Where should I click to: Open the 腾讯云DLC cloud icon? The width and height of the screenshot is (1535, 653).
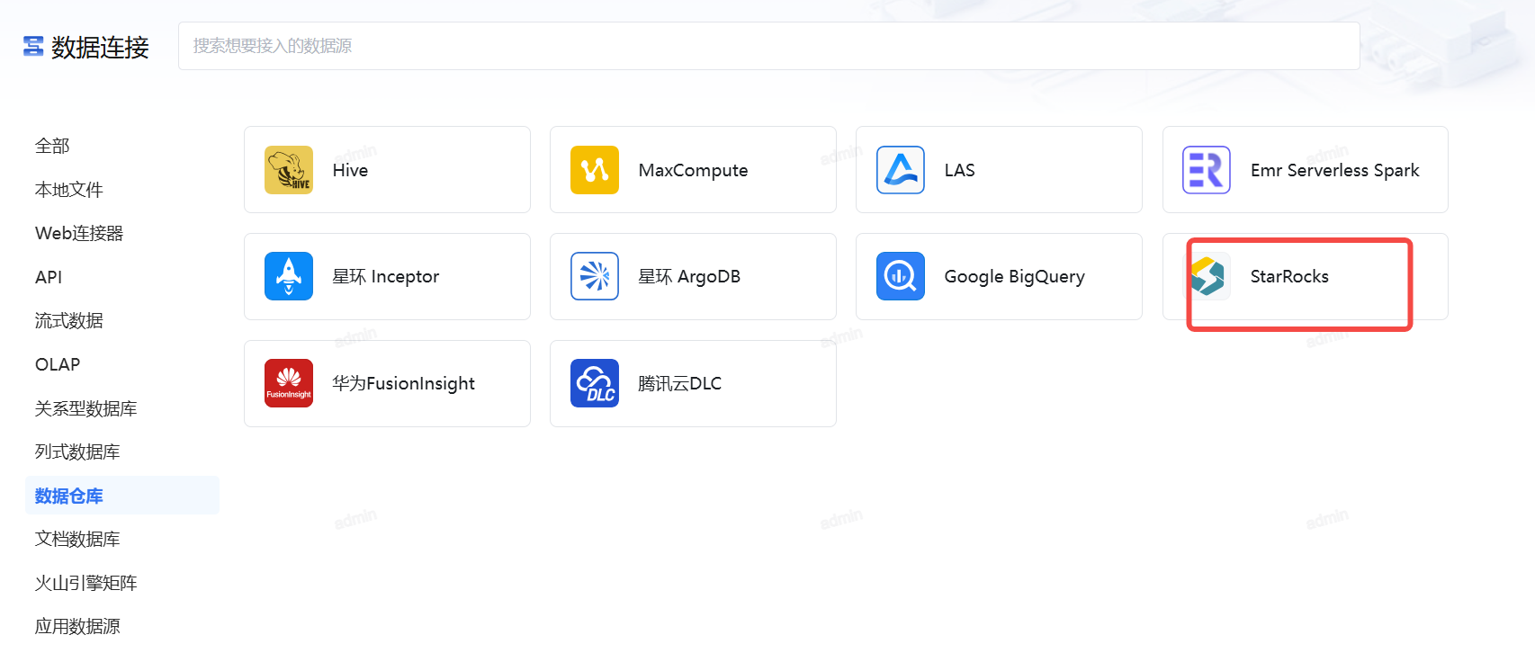point(595,383)
